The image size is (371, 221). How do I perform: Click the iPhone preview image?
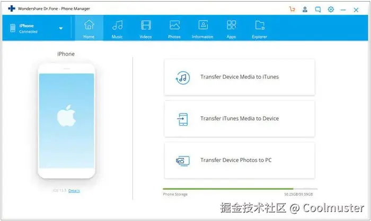(66, 121)
